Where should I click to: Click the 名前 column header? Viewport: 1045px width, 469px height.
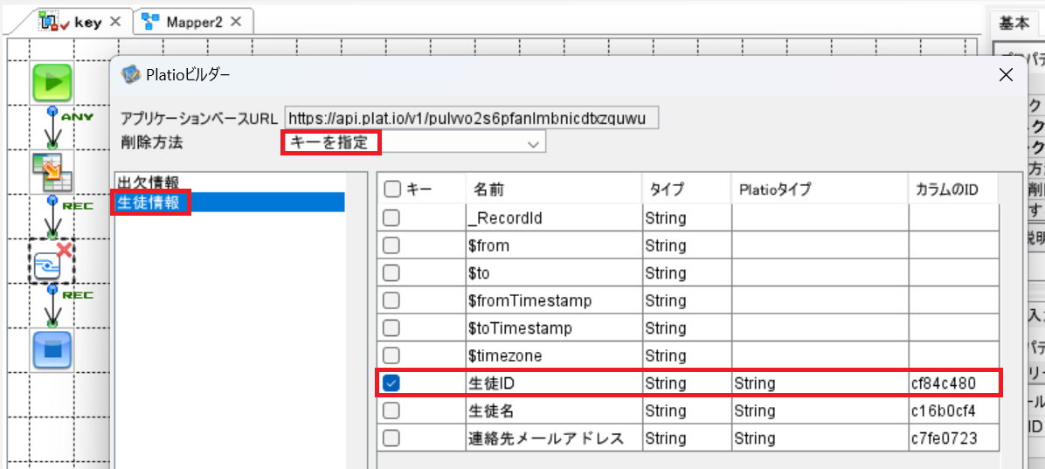coord(555,190)
